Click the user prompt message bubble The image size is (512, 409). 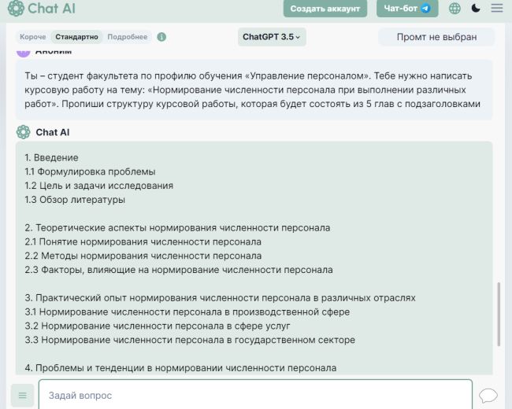point(254,90)
